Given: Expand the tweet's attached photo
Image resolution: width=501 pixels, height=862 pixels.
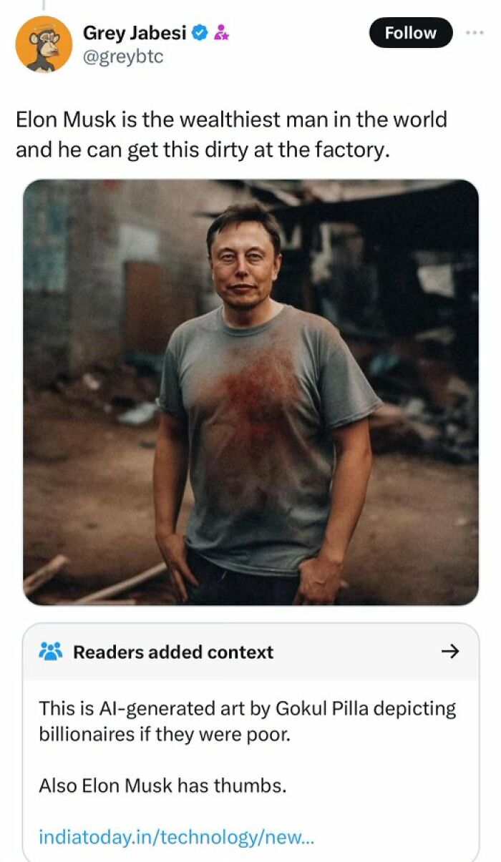Looking at the screenshot, I should click(x=251, y=392).
